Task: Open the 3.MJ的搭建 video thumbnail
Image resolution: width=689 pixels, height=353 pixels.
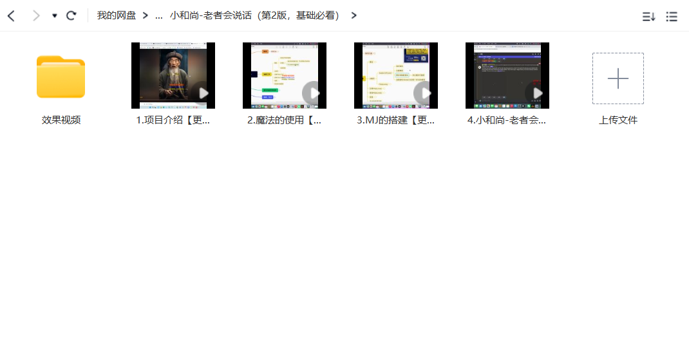Action: point(396,75)
